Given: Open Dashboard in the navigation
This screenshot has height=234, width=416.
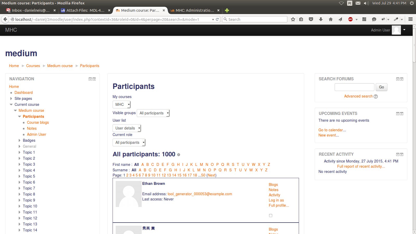Looking at the screenshot, I should pyautogui.click(x=24, y=93).
